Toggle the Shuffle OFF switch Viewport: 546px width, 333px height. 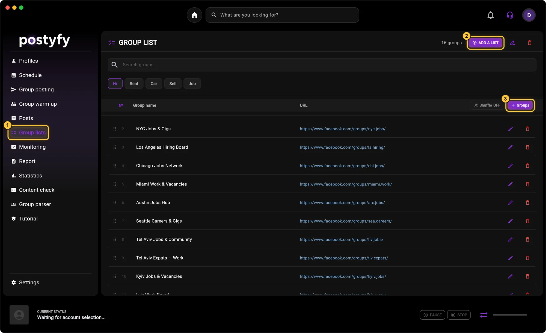pyautogui.click(x=487, y=105)
